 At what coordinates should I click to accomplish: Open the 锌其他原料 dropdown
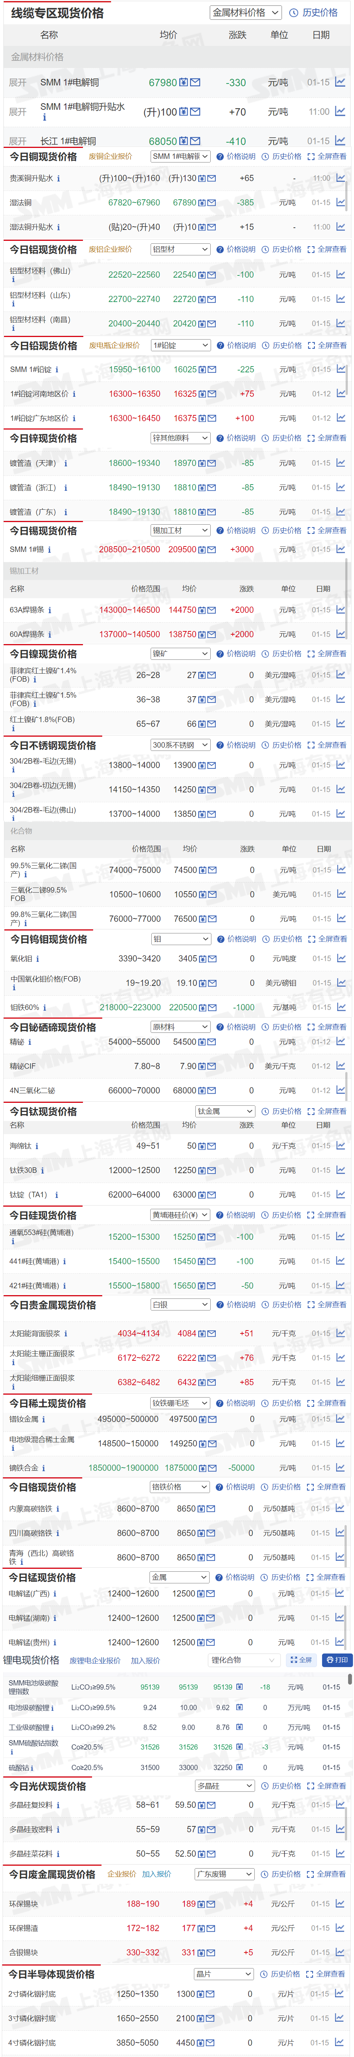tap(180, 438)
